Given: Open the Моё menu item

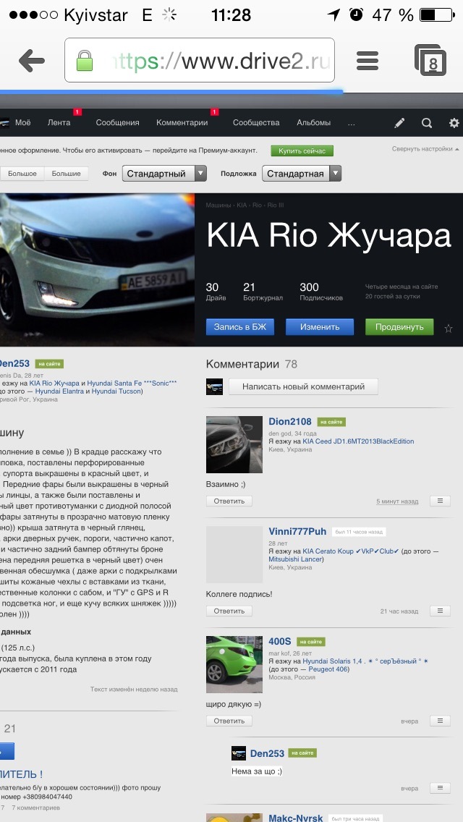Looking at the screenshot, I should pos(22,123).
